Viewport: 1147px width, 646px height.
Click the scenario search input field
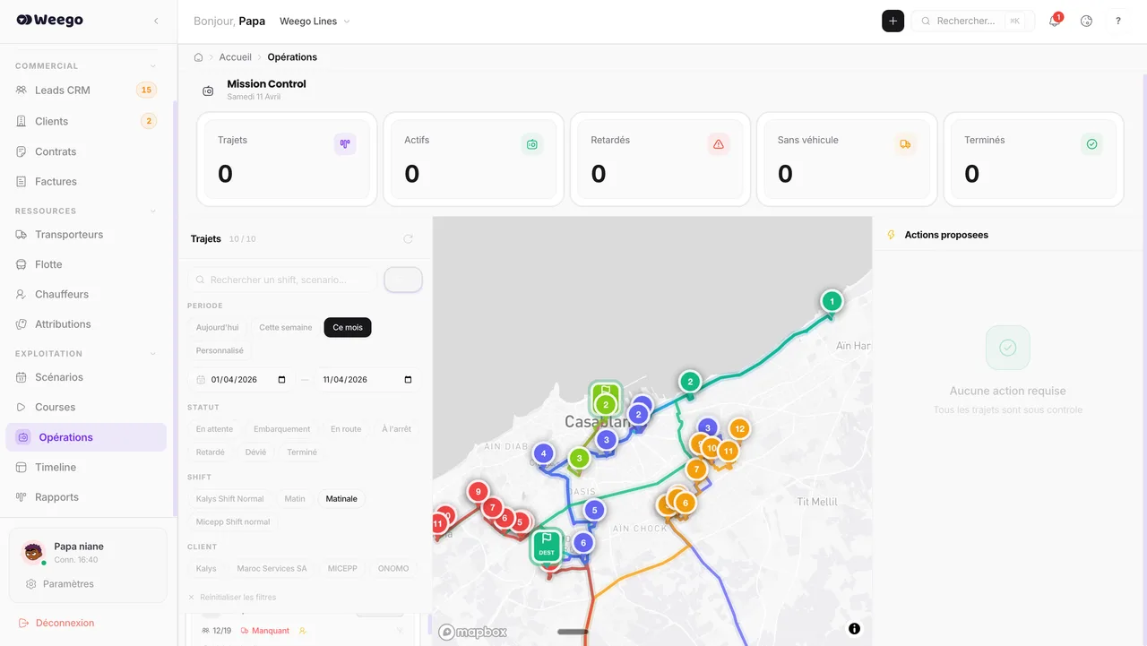point(282,279)
